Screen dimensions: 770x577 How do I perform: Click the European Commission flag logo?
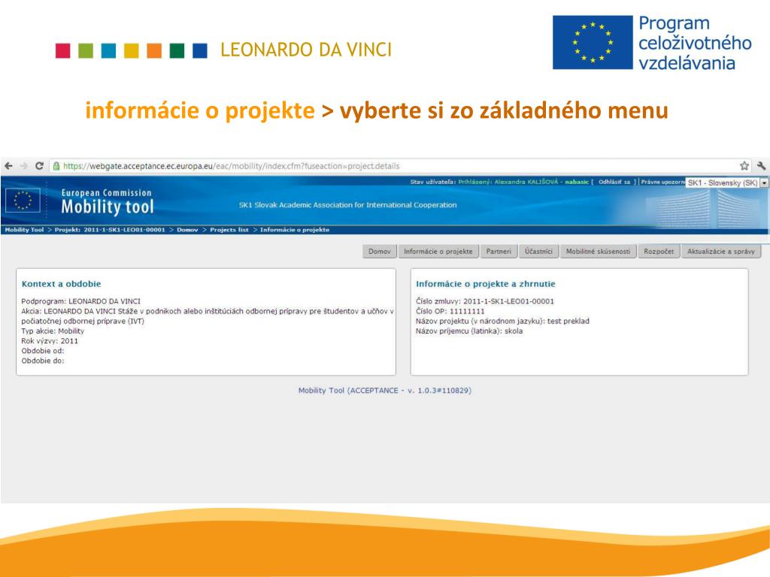pyautogui.click(x=23, y=201)
